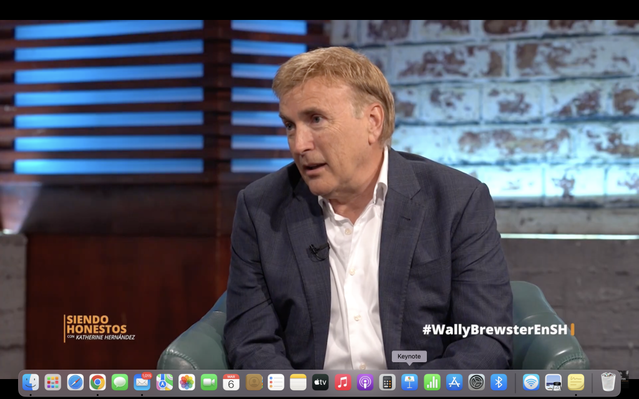Start FaceTime from the dock
The height and width of the screenshot is (399, 639).
pyautogui.click(x=209, y=382)
